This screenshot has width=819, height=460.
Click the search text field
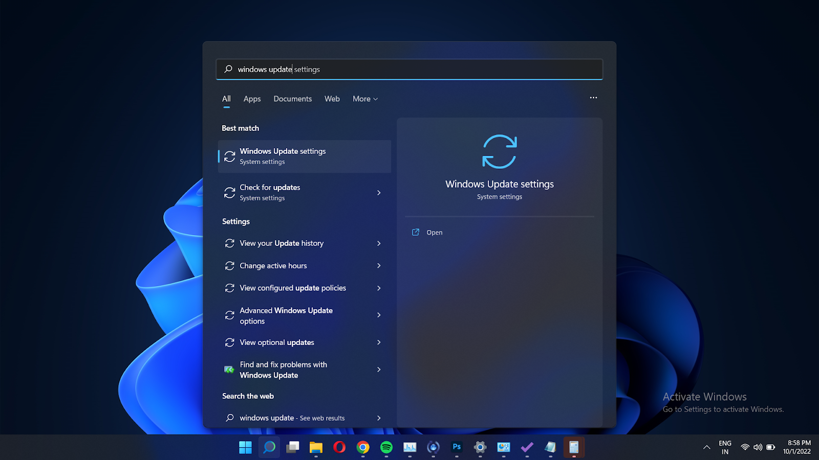click(409, 69)
